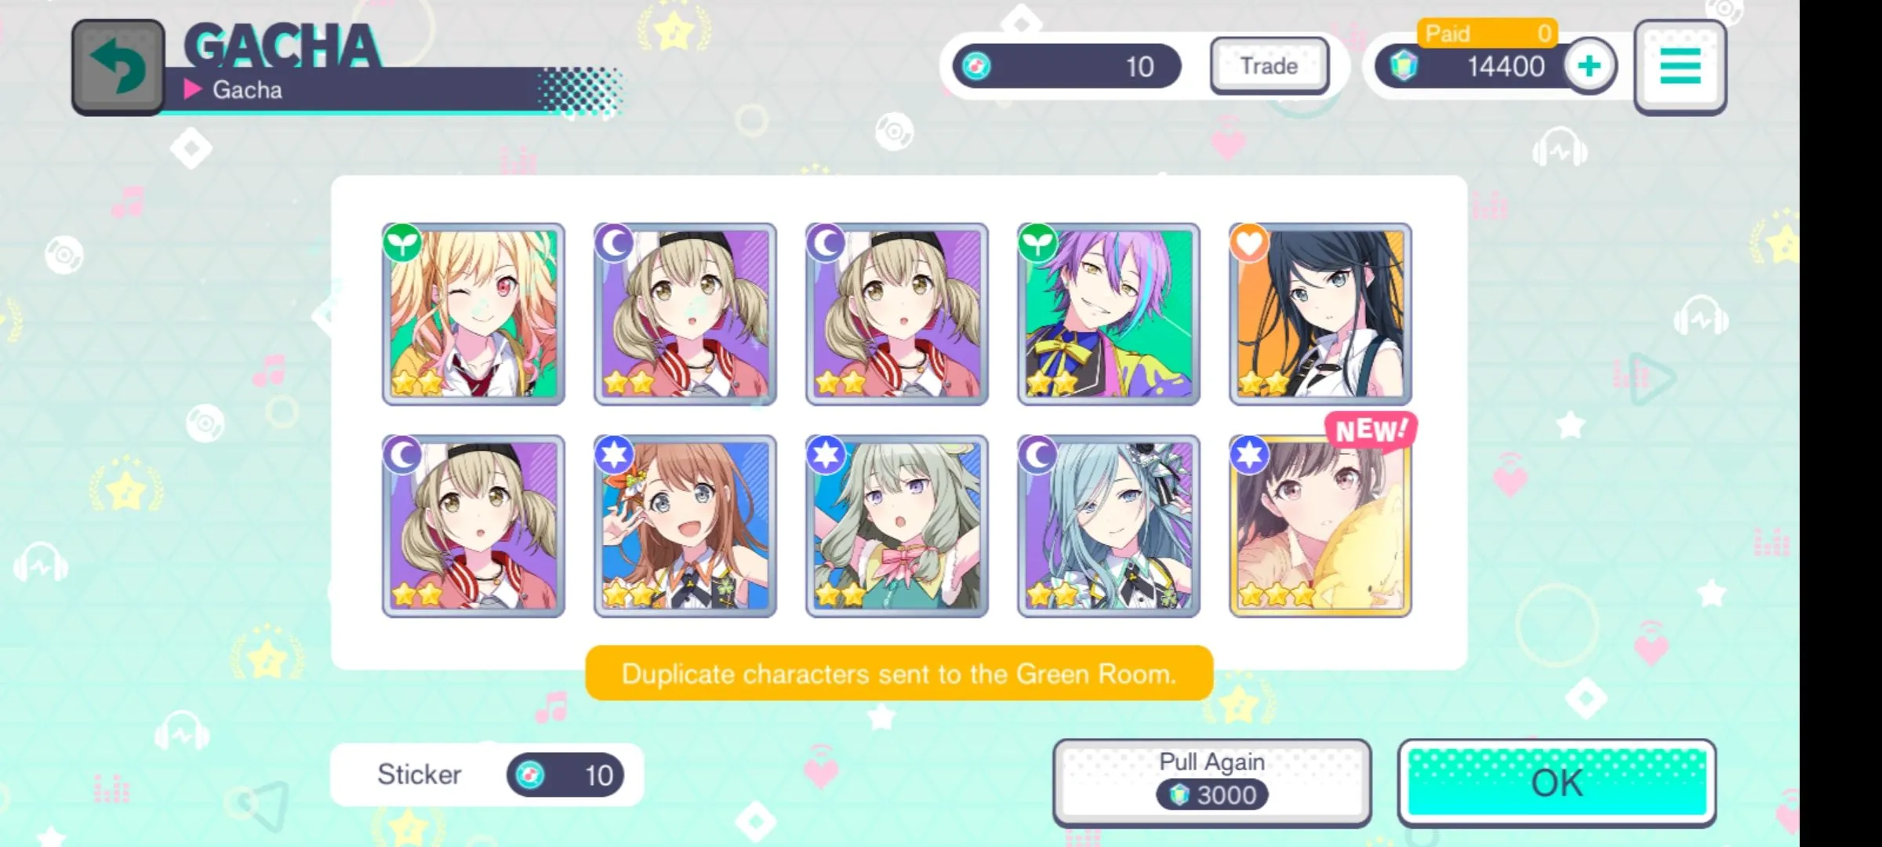The image size is (1882, 847).
Task: Tap the plus icon to add crystals
Action: click(1590, 66)
